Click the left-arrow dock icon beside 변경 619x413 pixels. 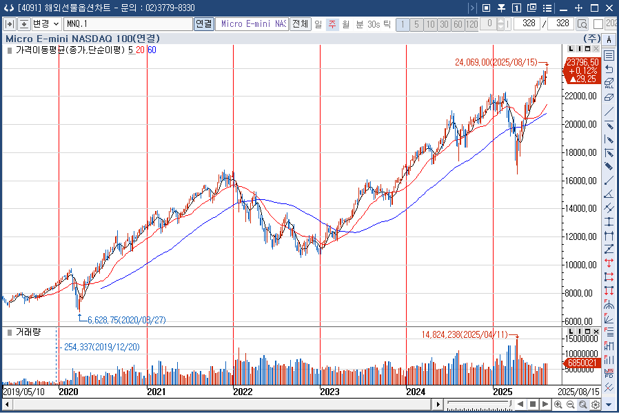pyautogui.click(x=10, y=24)
